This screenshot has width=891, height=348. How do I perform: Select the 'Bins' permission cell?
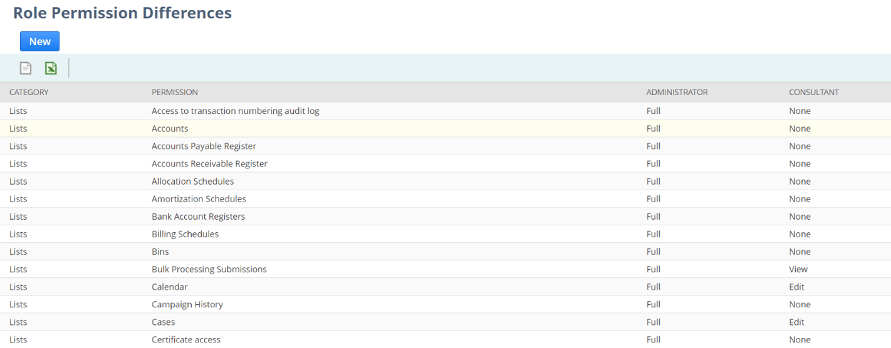click(x=160, y=252)
